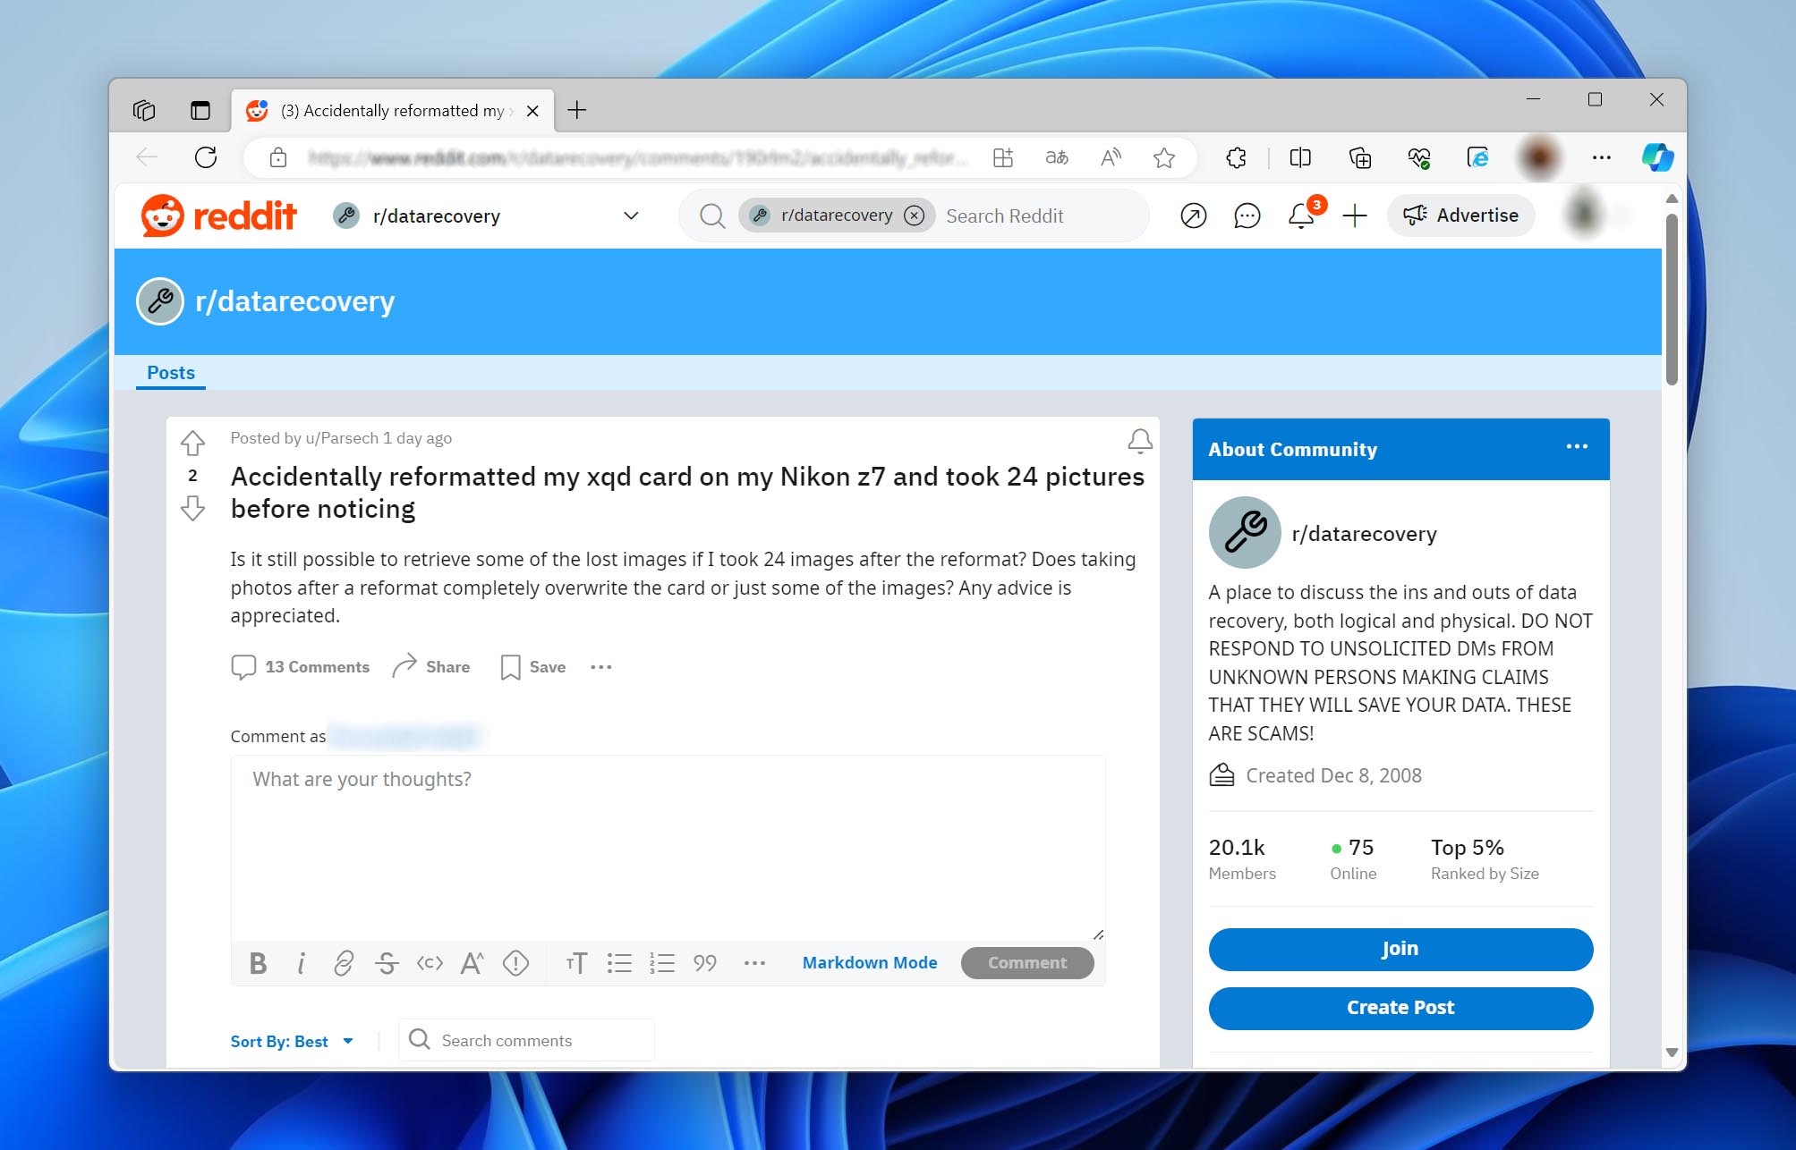Downvote the Nikon z7 post

192,509
